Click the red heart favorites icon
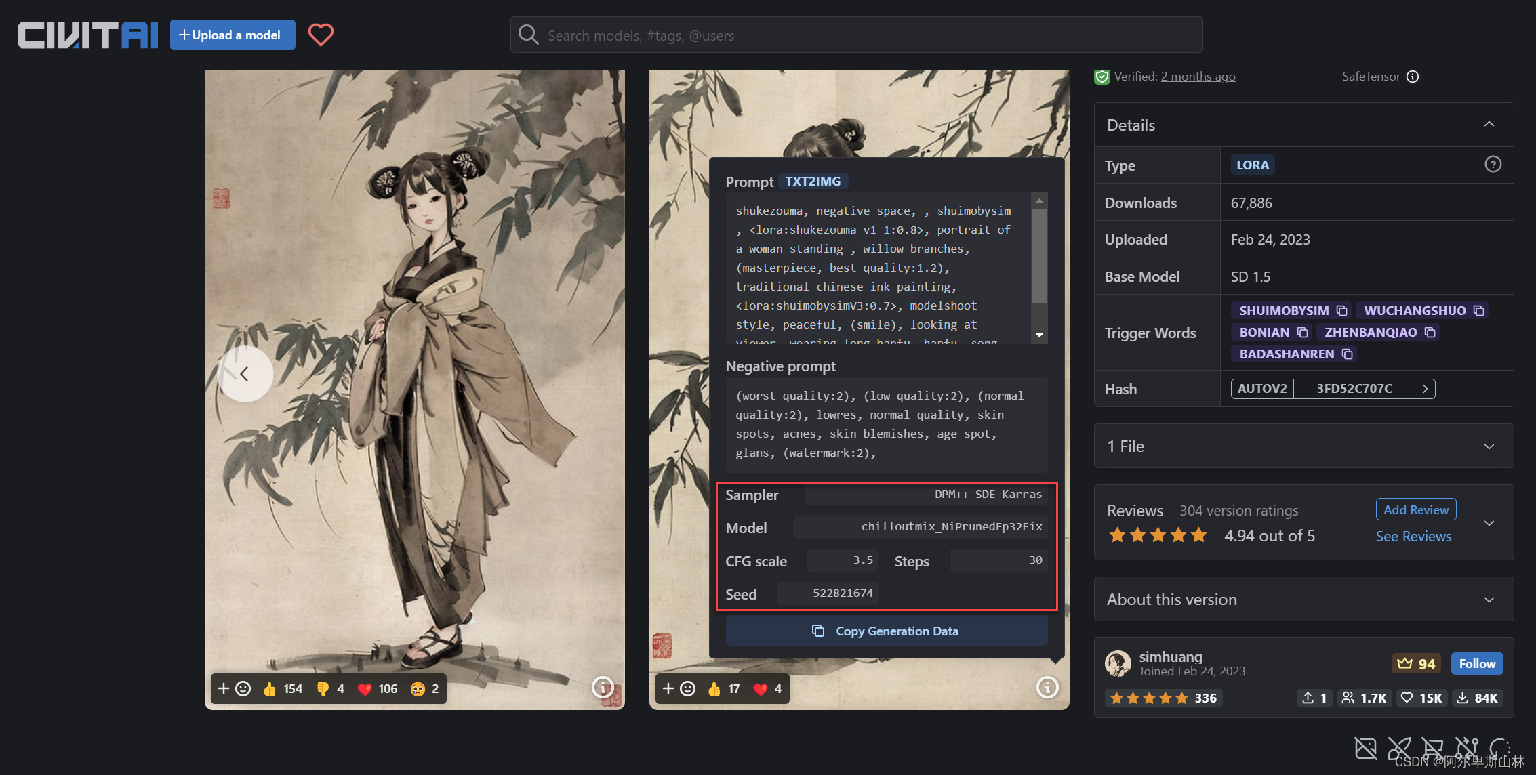This screenshot has width=1536, height=775. (x=321, y=35)
